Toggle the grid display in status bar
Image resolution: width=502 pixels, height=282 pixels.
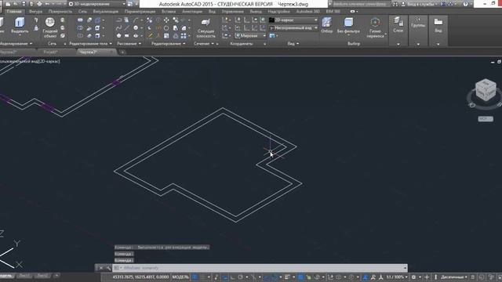coord(195,277)
